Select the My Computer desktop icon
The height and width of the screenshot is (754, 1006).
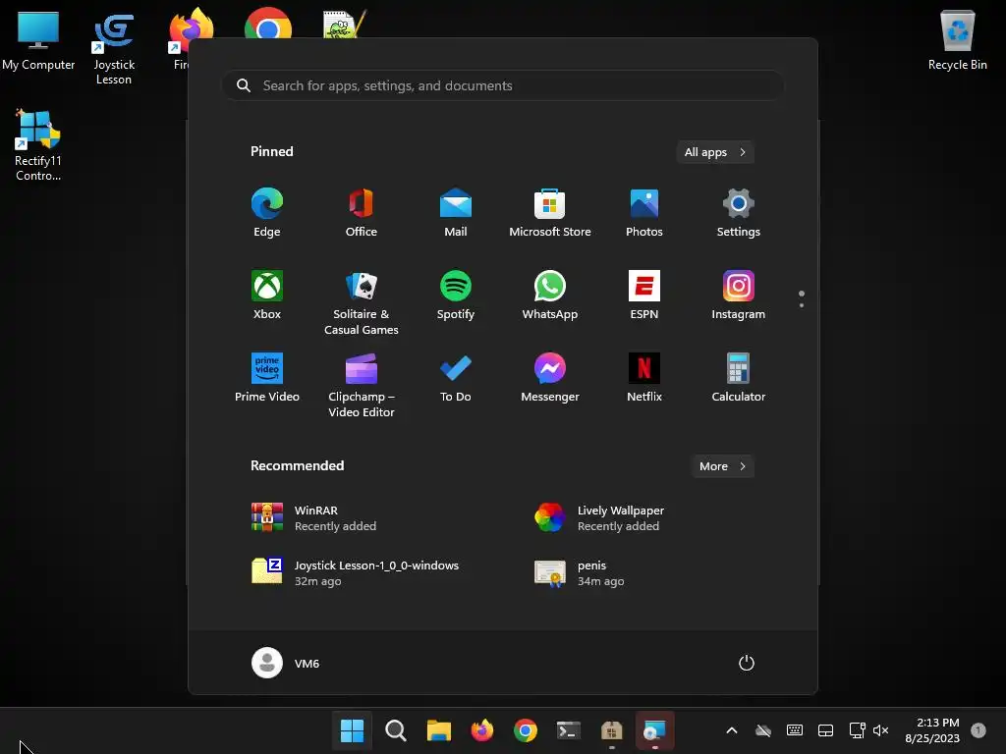38,41
